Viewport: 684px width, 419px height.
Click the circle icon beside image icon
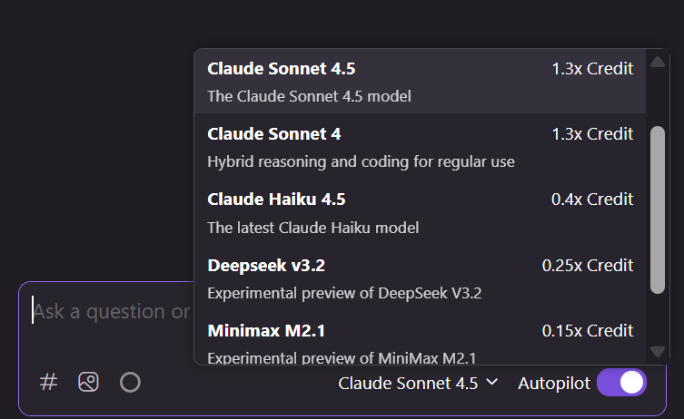pyautogui.click(x=130, y=383)
